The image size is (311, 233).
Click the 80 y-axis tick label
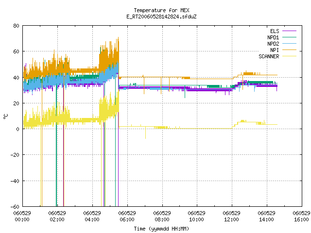coord(16,26)
